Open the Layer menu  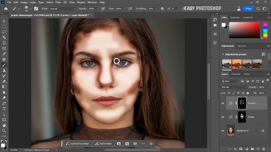(33, 3)
